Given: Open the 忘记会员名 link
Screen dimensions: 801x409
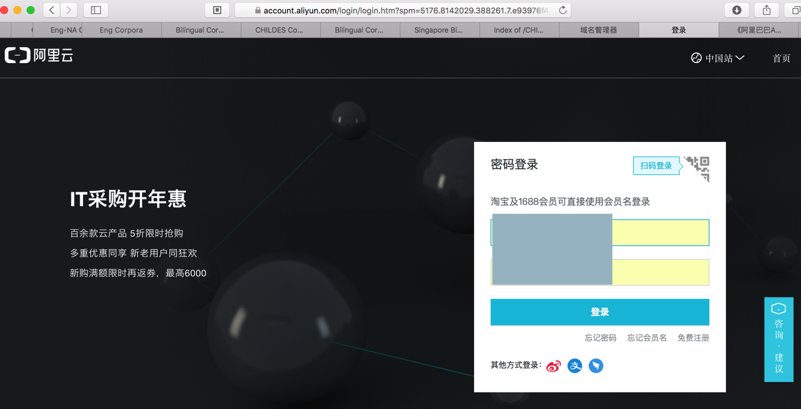Looking at the screenshot, I should (x=647, y=338).
